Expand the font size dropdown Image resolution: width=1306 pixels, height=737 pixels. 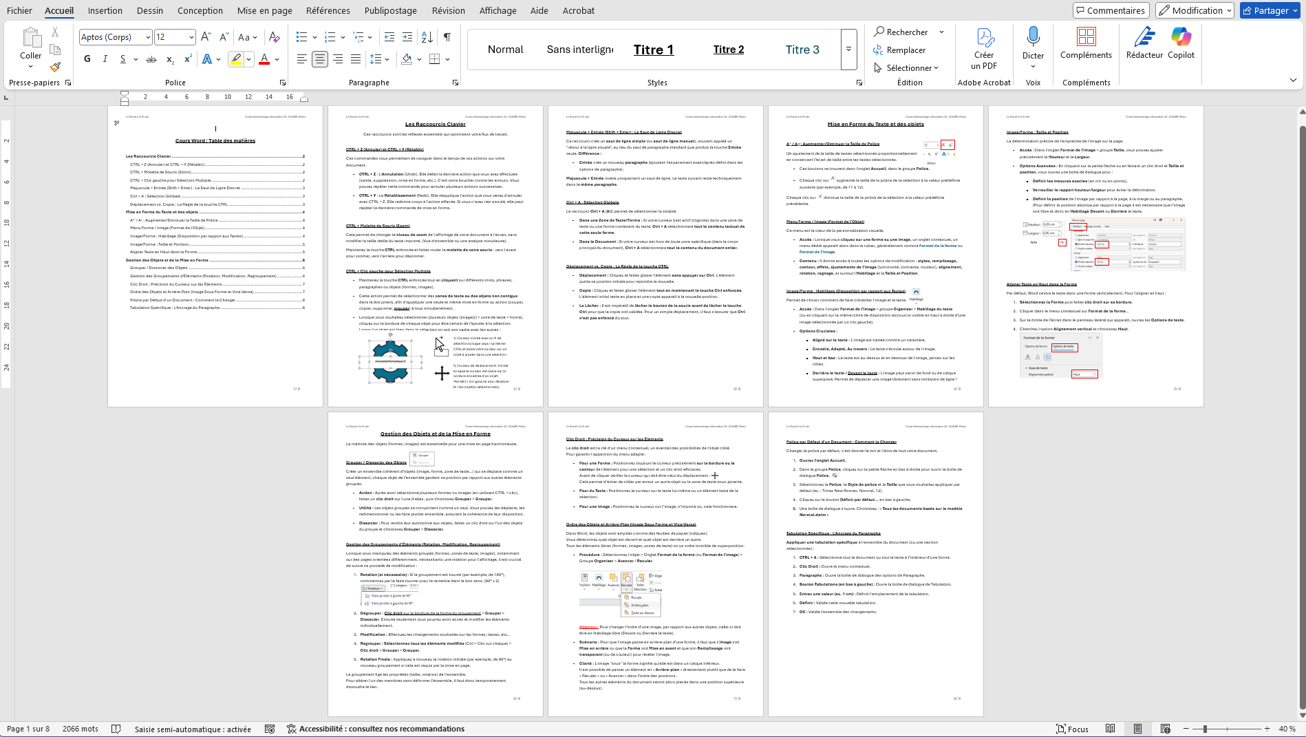[191, 37]
